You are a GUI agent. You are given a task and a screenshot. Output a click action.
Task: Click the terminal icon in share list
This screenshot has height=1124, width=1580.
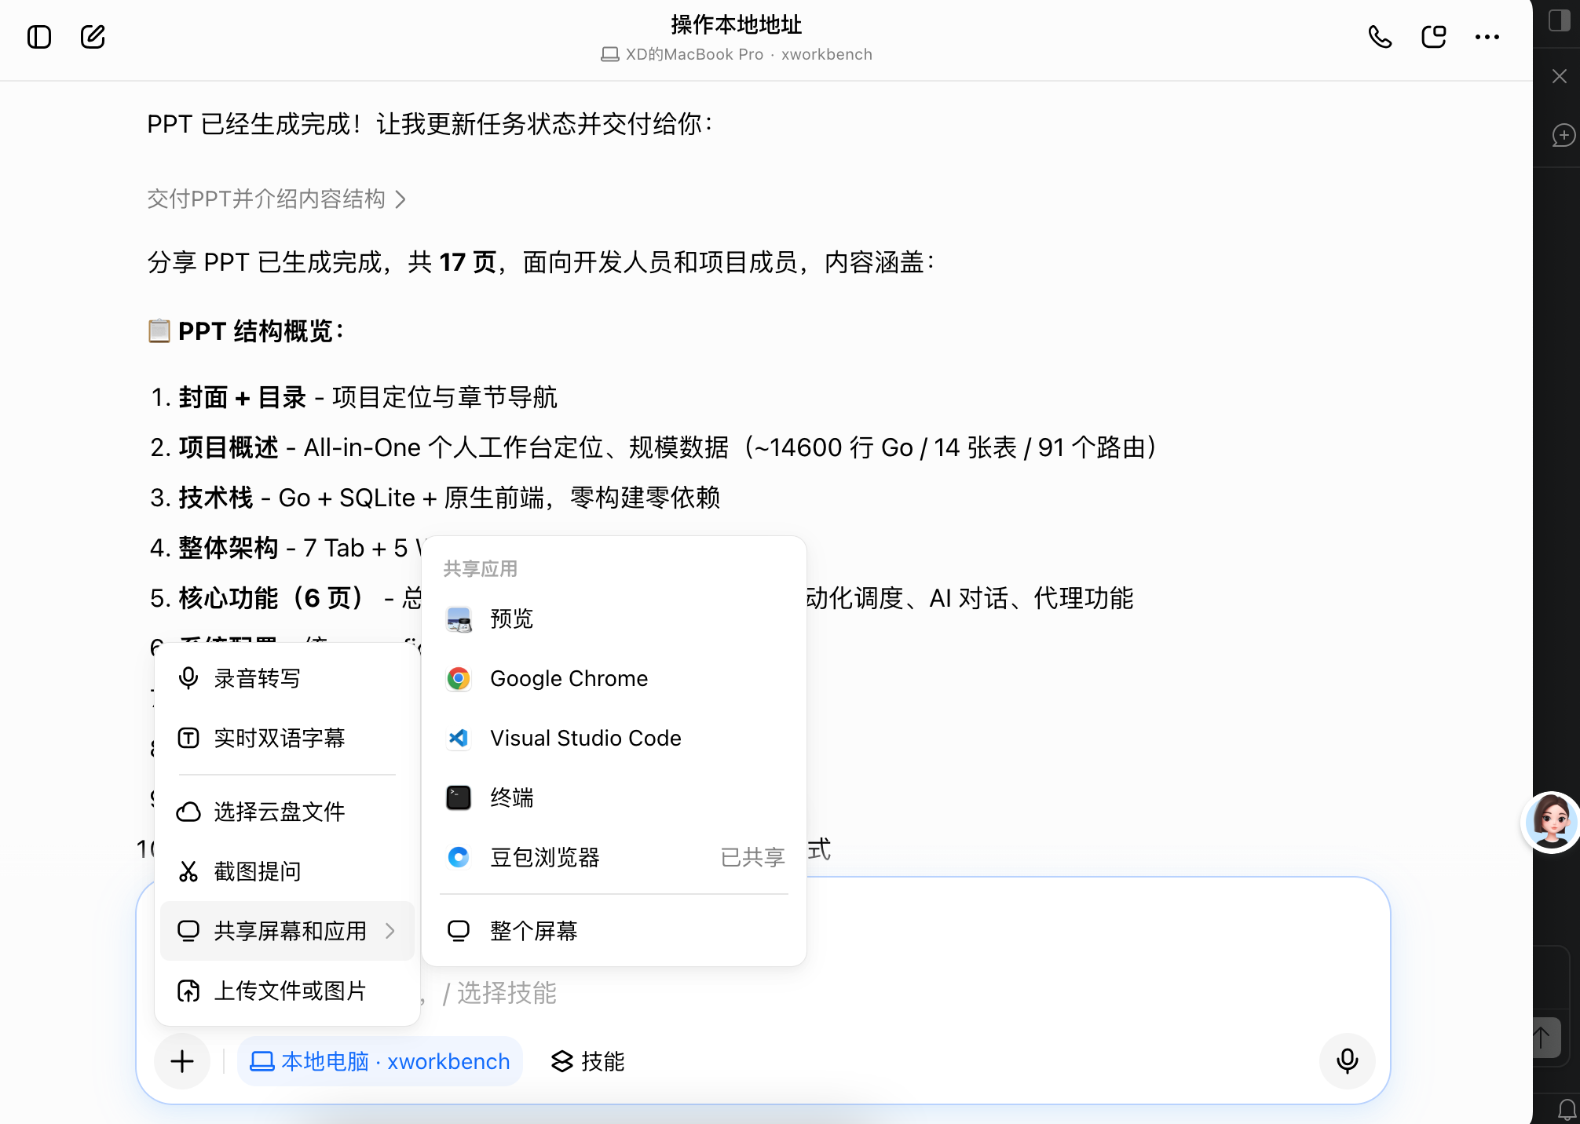point(459,797)
